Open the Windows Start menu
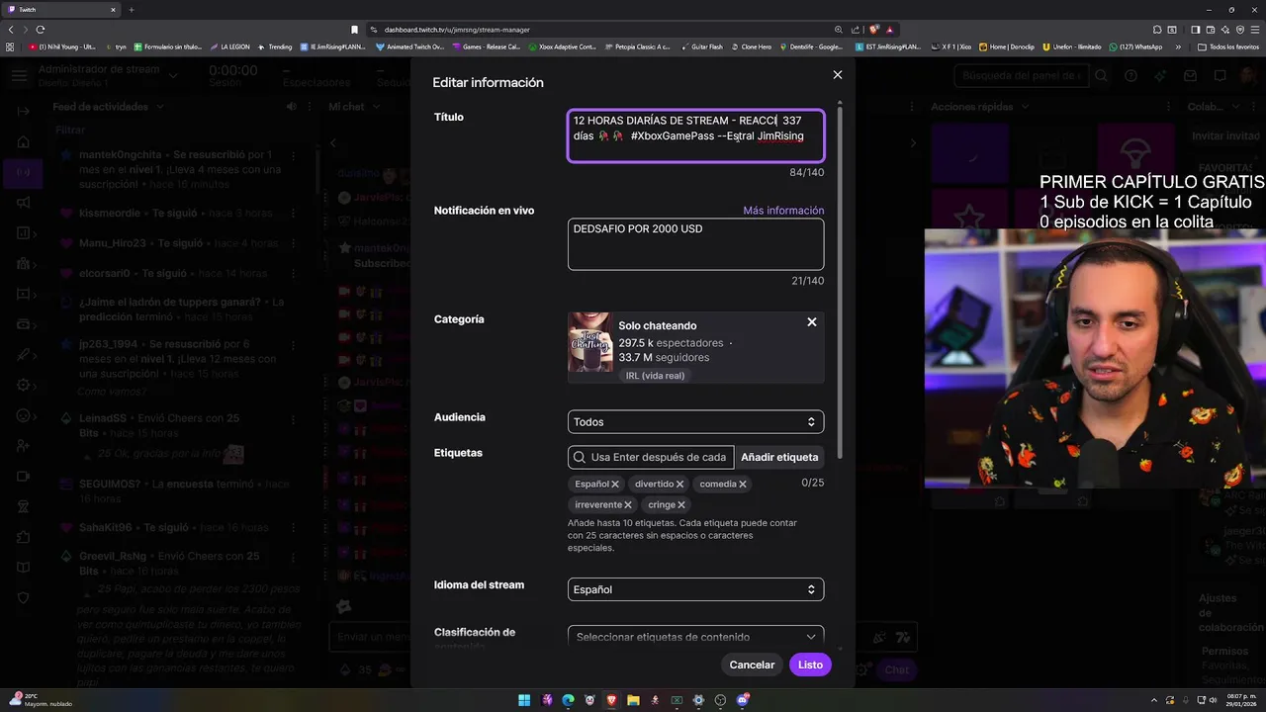Image resolution: width=1266 pixels, height=712 pixels. pos(524,700)
